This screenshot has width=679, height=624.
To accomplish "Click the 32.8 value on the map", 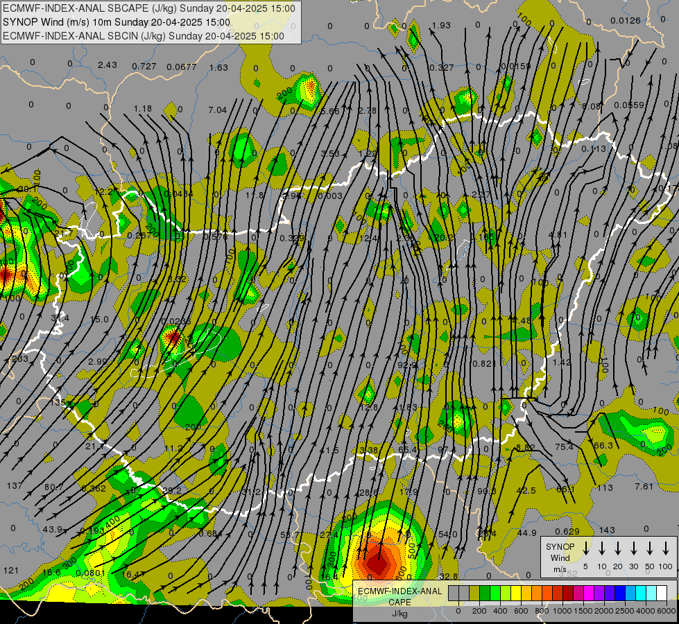I will 449,576.
